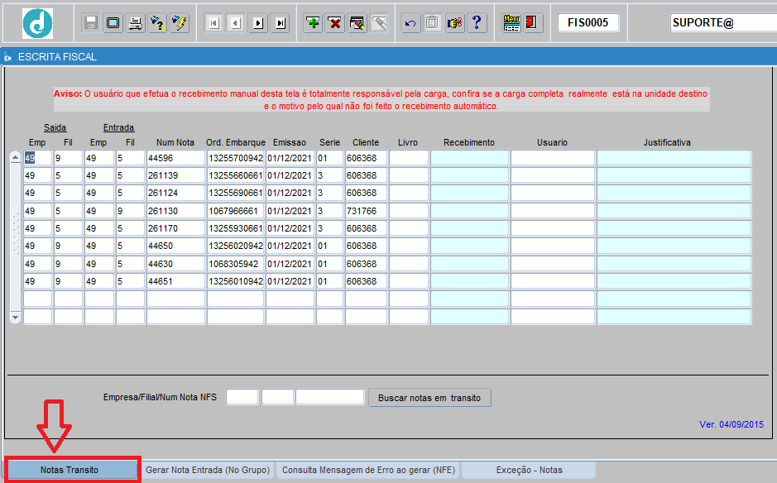Click Livro field in nota 44650 row

click(408, 246)
